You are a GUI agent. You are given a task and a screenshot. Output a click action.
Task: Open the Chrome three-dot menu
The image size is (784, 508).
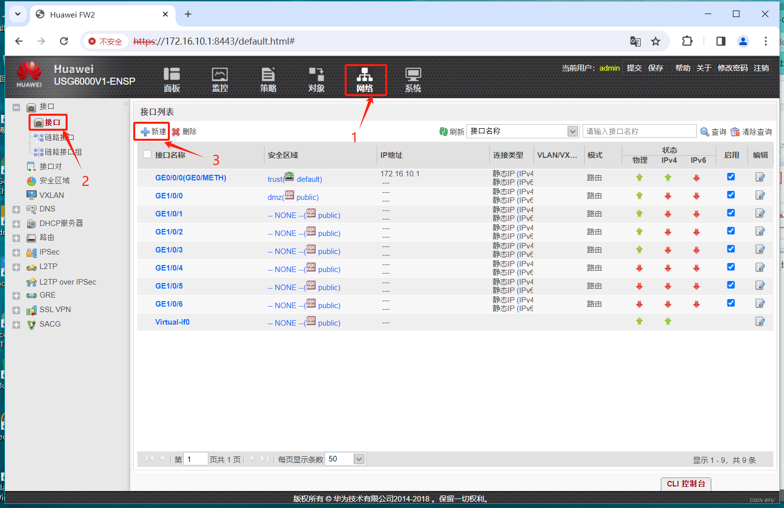coord(765,41)
